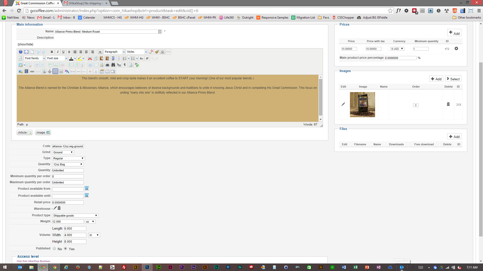Insert anchor using the anchor icon

50,71
